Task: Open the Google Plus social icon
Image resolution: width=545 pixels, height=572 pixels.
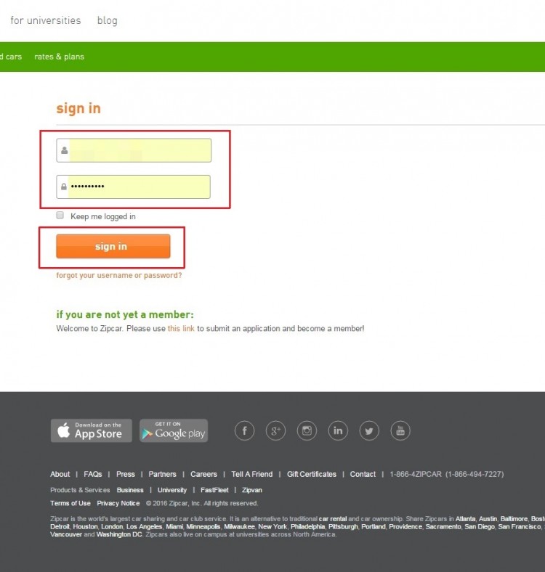Action: (x=275, y=431)
